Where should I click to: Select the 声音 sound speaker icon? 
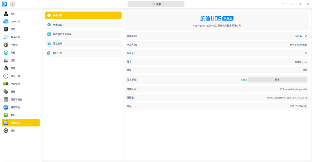point(6,68)
